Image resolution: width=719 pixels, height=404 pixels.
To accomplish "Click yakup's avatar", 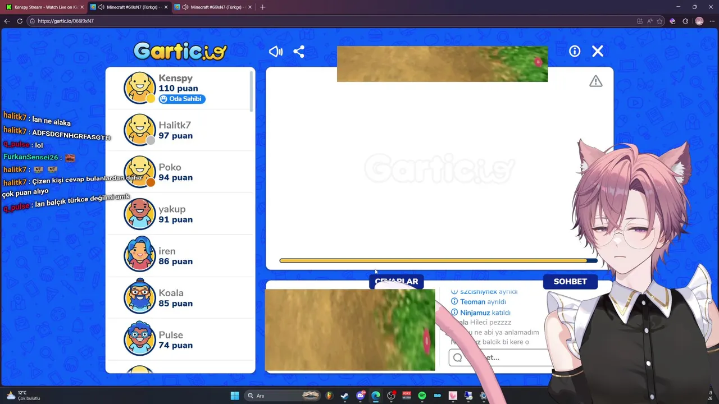I will 139,214.
